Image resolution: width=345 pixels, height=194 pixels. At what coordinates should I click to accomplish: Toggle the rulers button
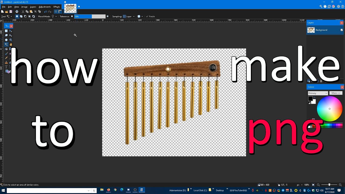[60, 12]
